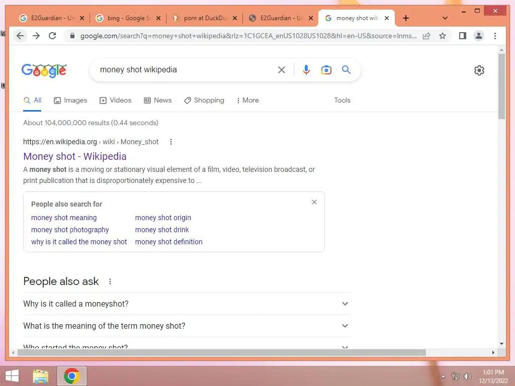515x386 pixels.
Task: Close the first E2Guardian tab
Action: click(82, 18)
